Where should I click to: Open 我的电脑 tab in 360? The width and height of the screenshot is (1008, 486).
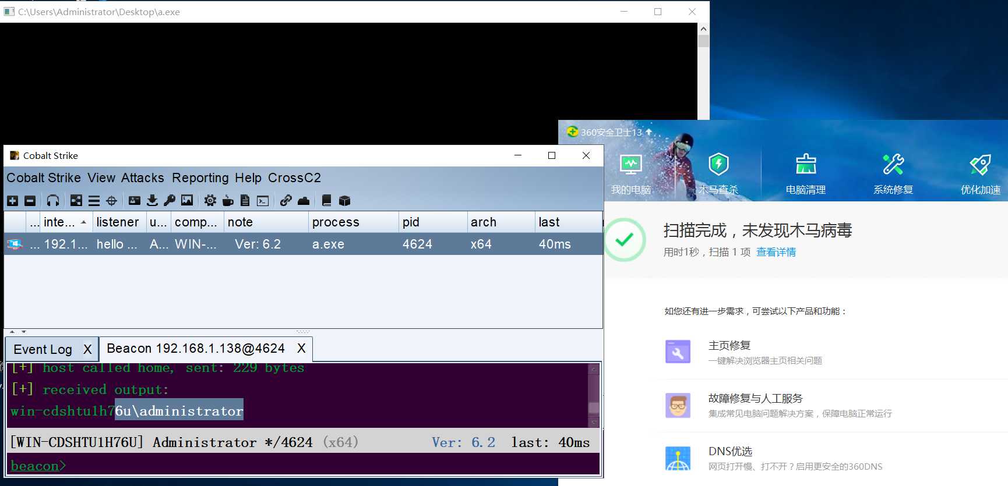pos(630,175)
